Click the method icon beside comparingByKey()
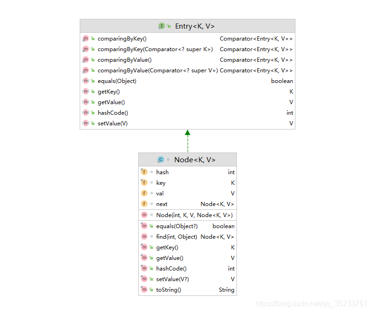Viewport: 371px width, 312px height. (x=86, y=39)
